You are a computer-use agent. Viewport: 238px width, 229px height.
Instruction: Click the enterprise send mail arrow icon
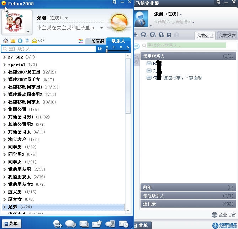point(153,35)
